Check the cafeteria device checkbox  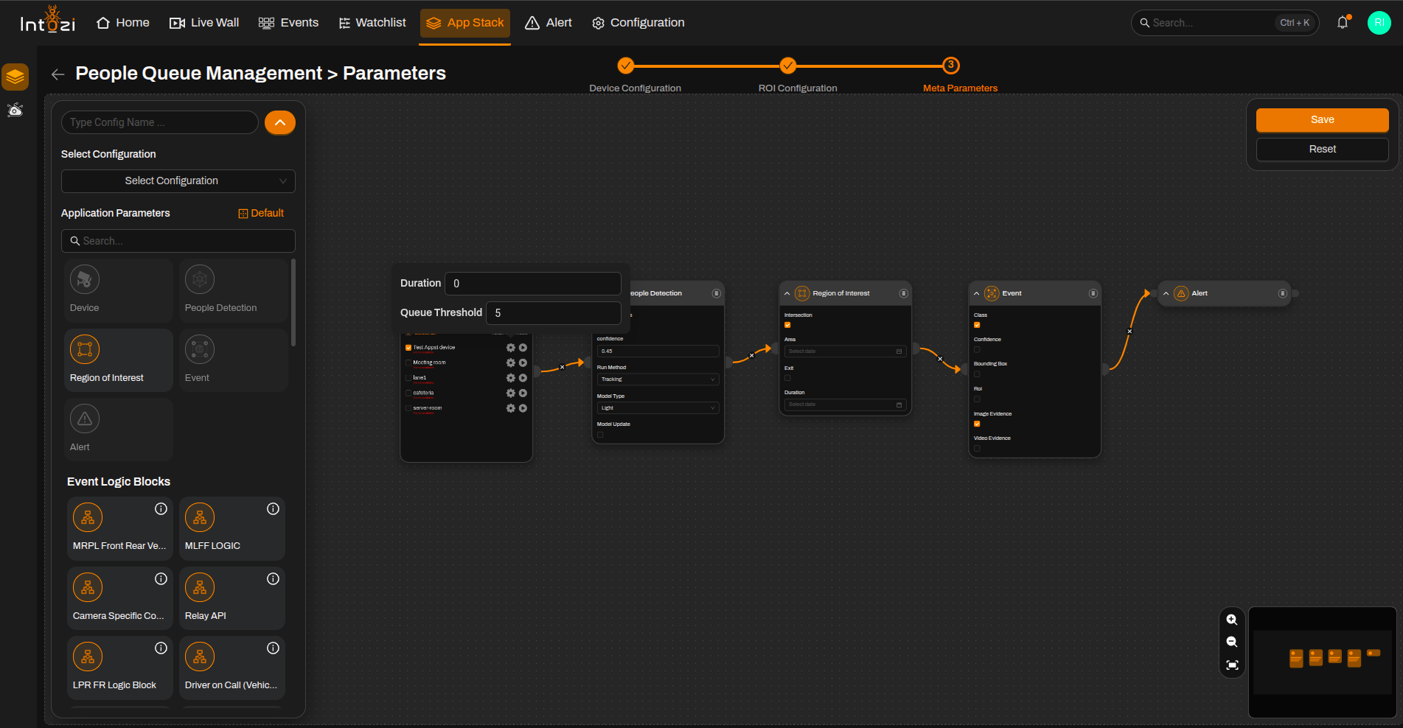pyautogui.click(x=408, y=393)
